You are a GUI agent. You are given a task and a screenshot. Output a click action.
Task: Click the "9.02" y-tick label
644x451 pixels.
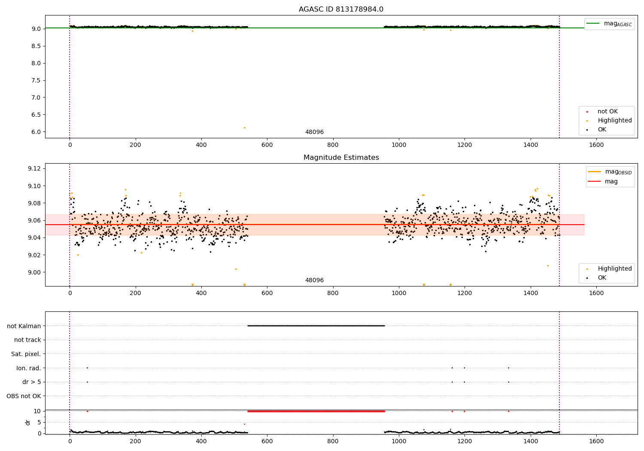pos(34,255)
